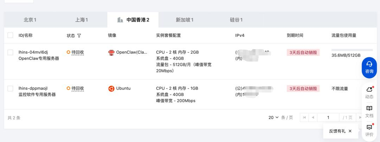Toggle the select-all header checkbox
The height and width of the screenshot is (142, 380).
[10, 35]
